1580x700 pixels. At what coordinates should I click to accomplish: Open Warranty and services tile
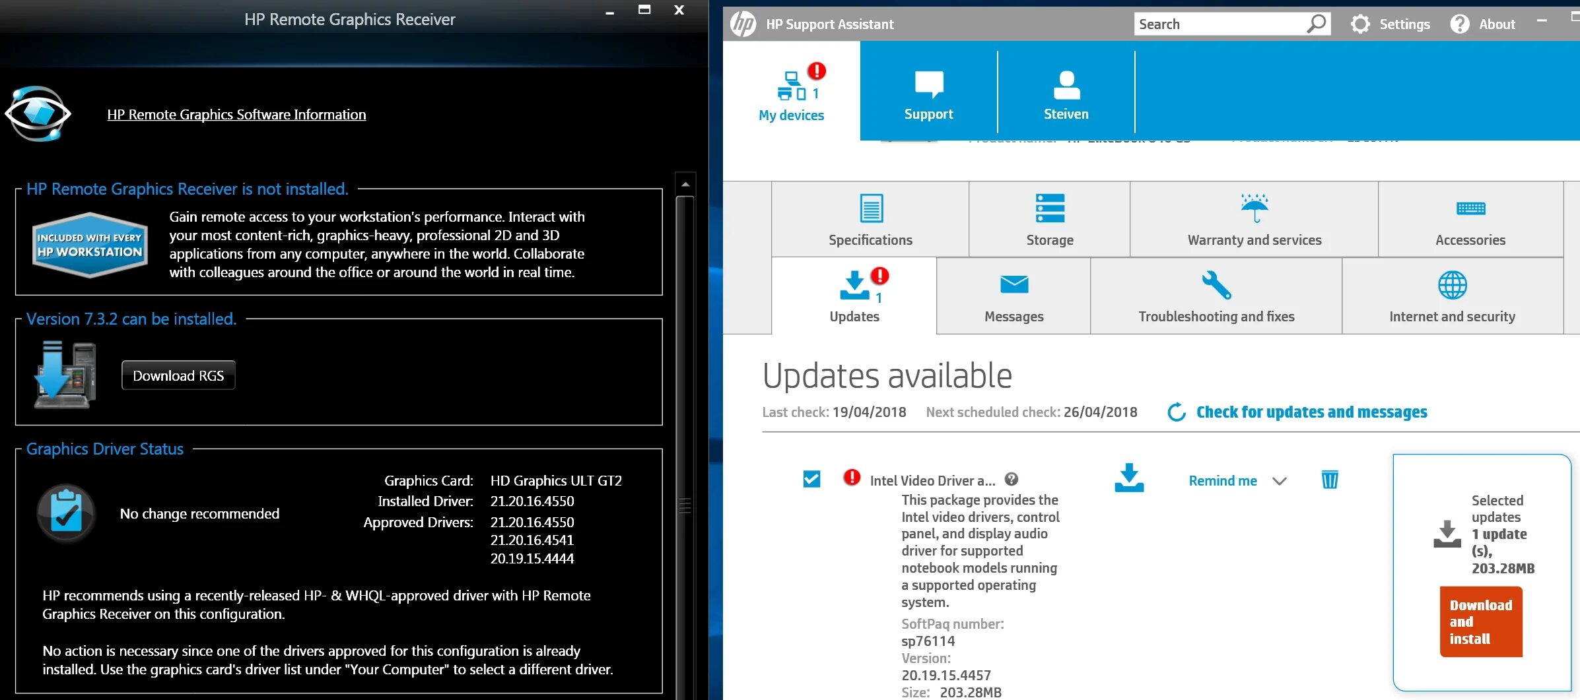(1254, 220)
